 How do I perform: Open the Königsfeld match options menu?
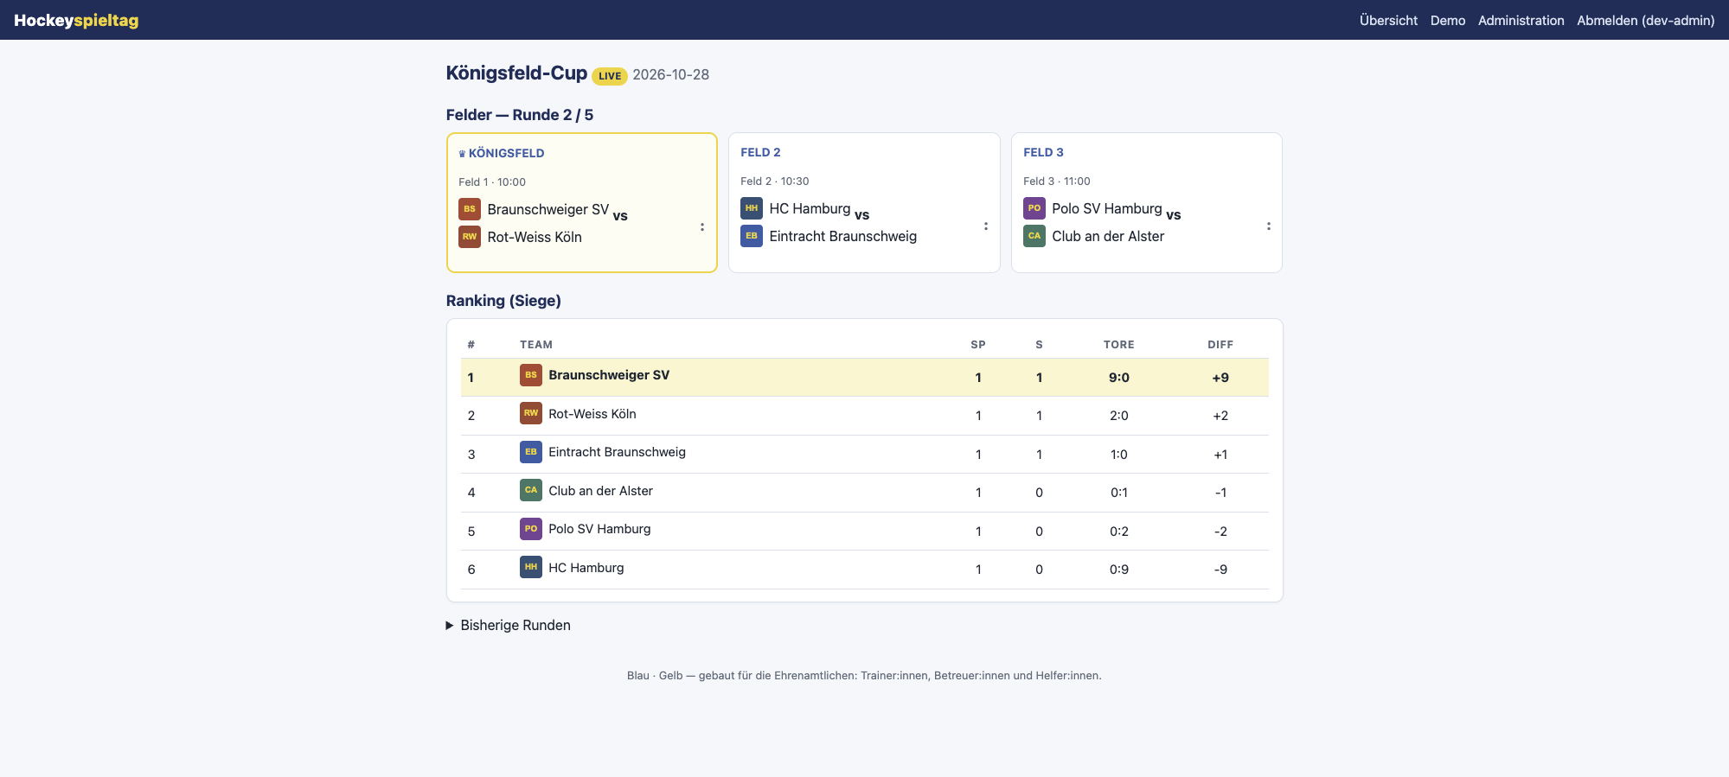coord(702,227)
